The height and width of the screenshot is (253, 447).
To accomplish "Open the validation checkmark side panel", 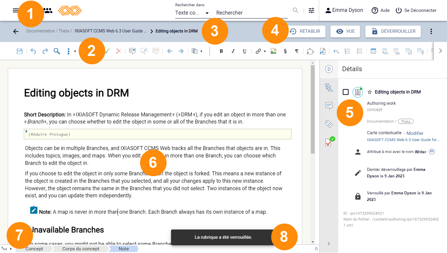I will click(x=330, y=142).
